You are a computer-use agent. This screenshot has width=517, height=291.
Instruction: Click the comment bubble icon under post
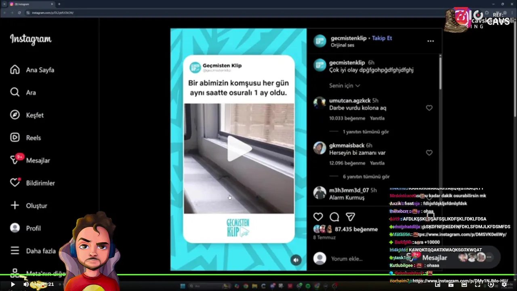(x=334, y=217)
